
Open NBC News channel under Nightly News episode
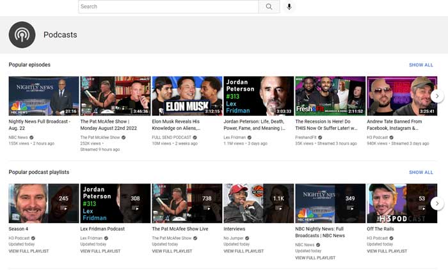[x=19, y=137]
